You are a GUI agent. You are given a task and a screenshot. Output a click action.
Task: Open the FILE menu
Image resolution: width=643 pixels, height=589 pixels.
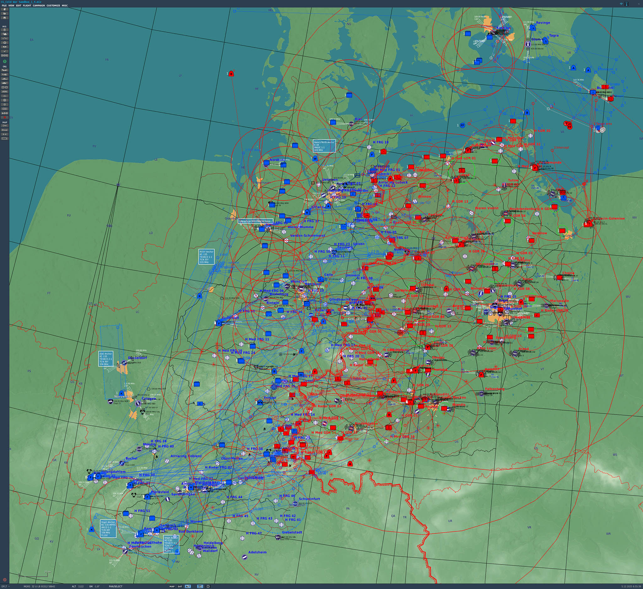click(4, 5)
